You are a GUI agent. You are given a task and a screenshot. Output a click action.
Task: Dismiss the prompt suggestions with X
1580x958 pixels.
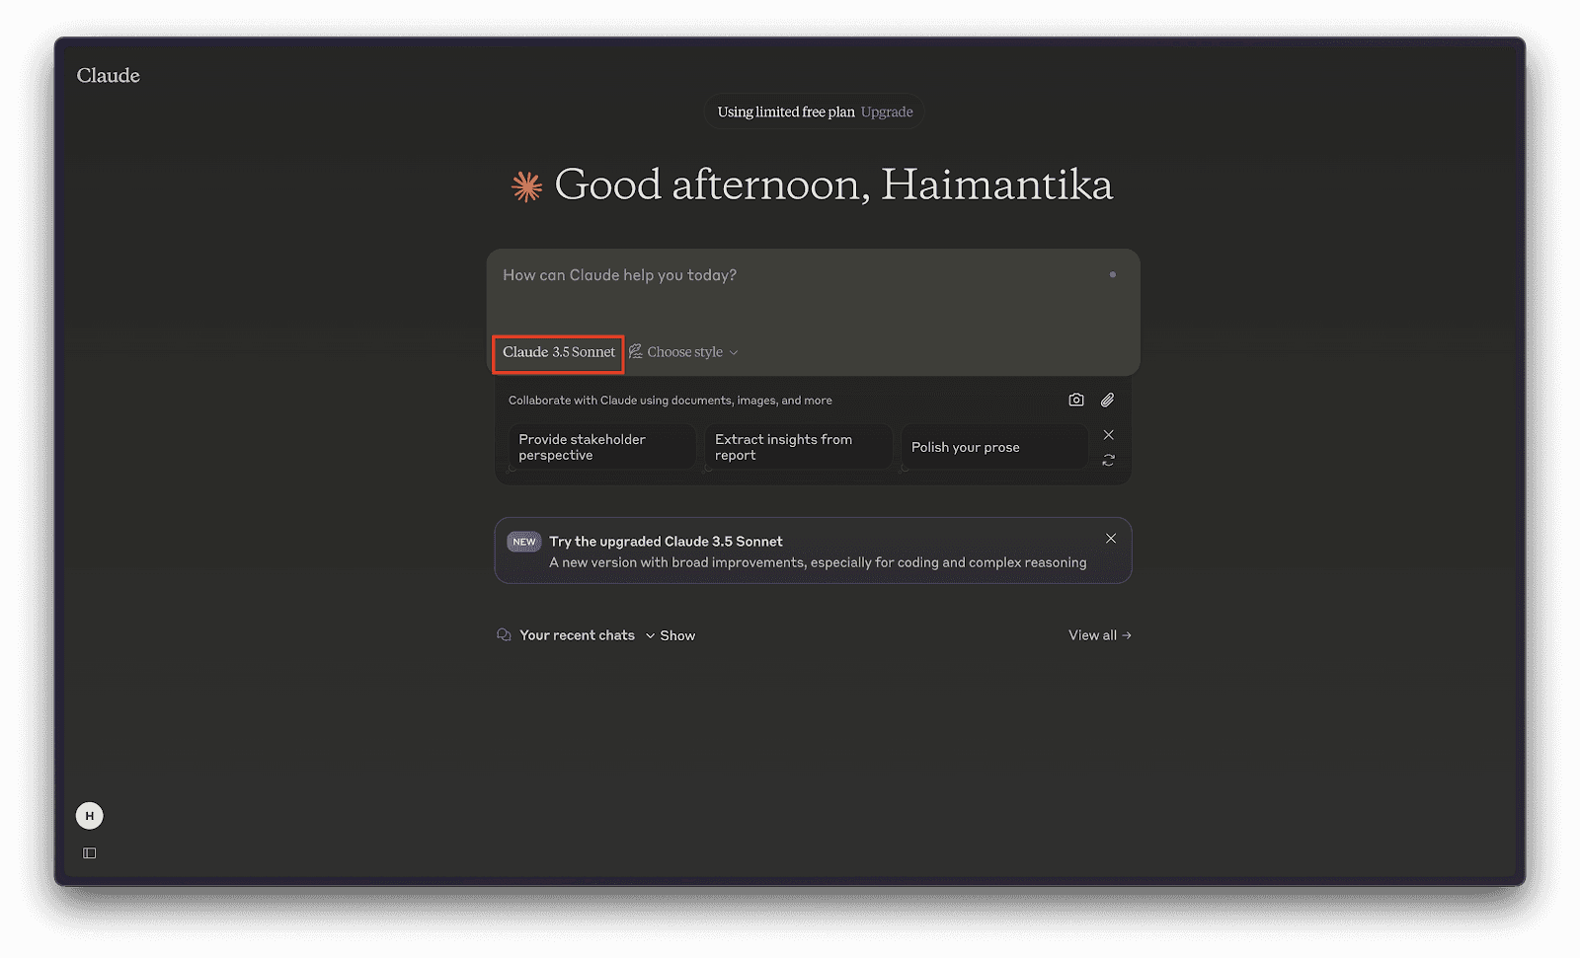click(x=1109, y=435)
